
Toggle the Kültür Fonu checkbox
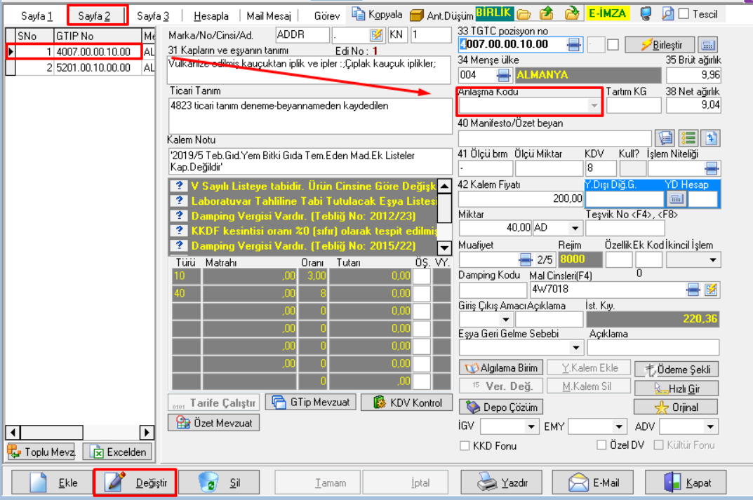tap(659, 445)
